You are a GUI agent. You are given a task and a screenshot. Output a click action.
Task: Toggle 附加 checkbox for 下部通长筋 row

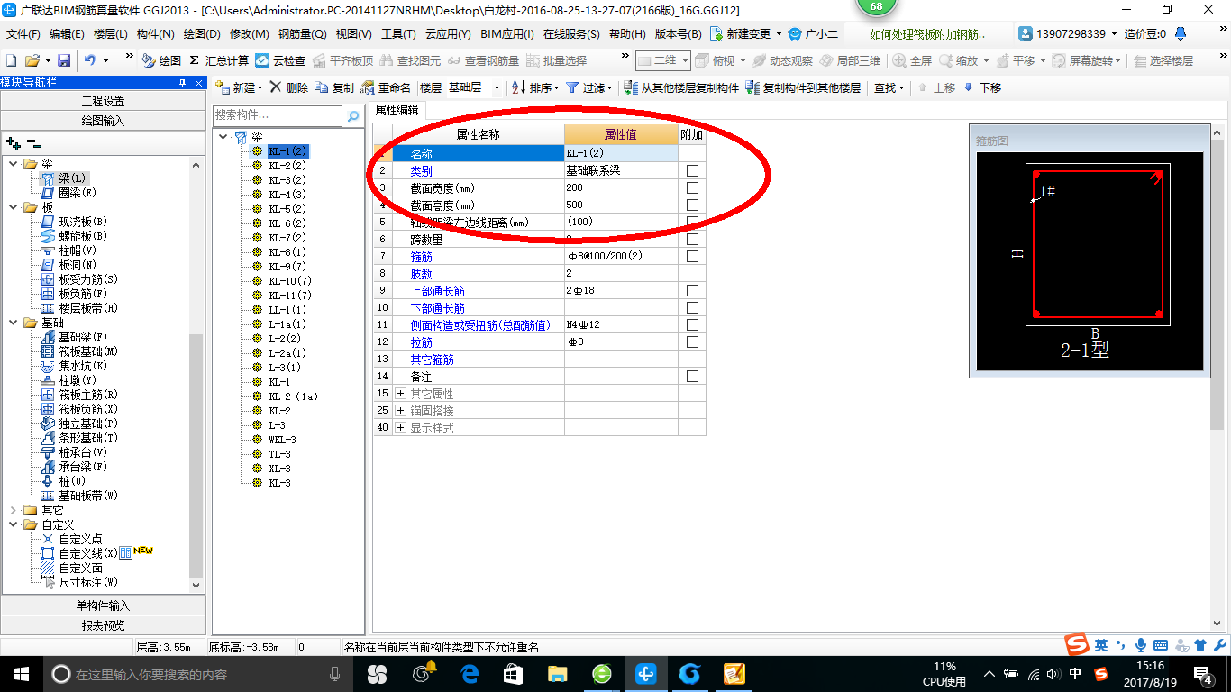coord(692,308)
